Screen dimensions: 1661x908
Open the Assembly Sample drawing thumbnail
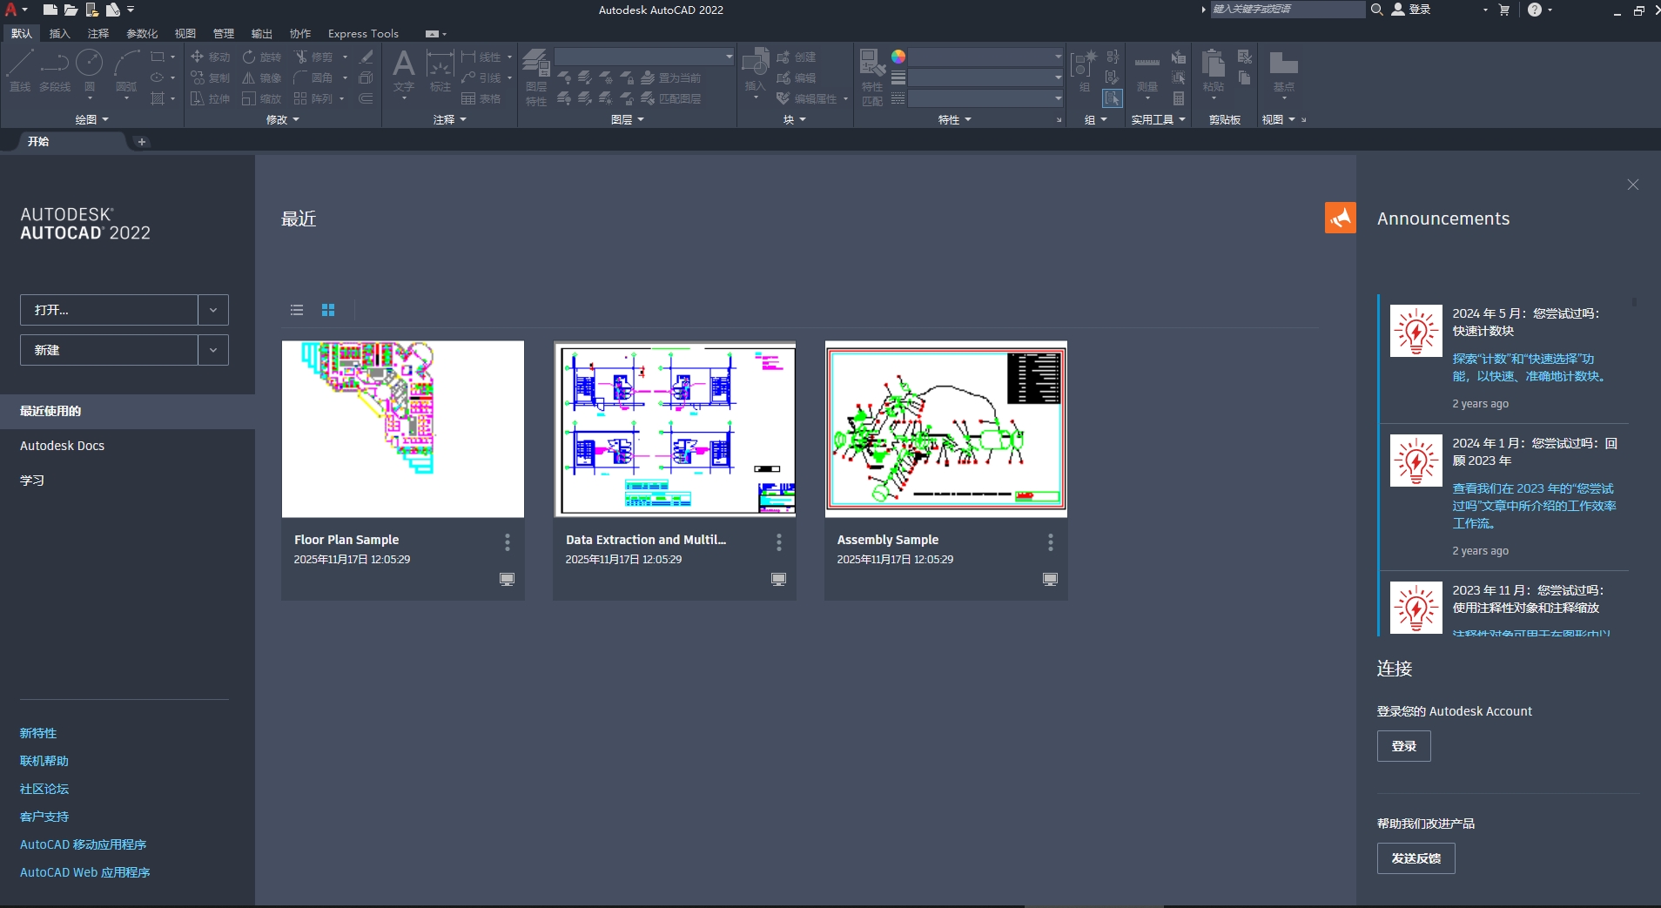[x=945, y=429]
